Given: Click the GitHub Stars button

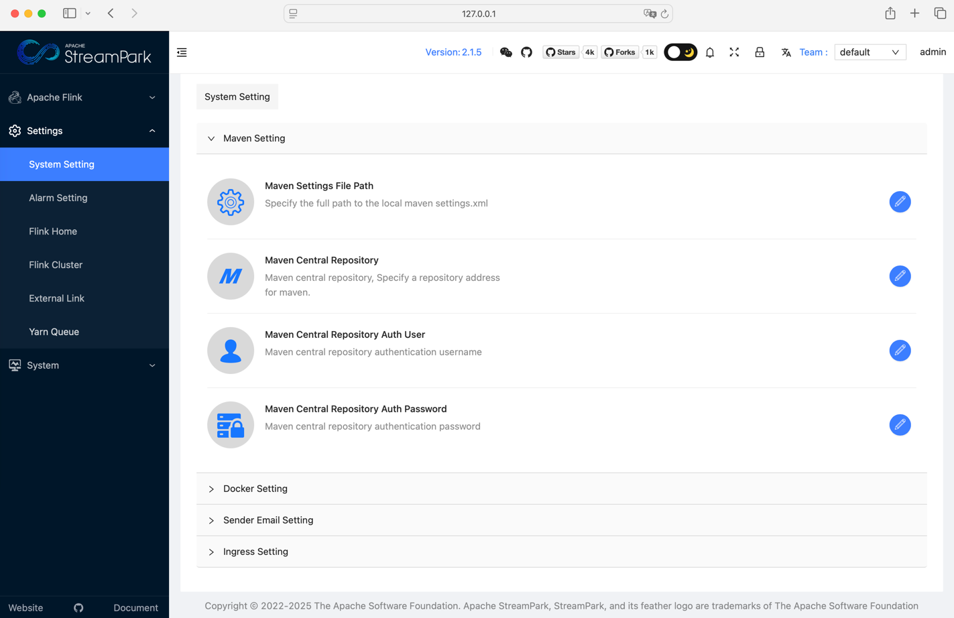Looking at the screenshot, I should pos(560,52).
